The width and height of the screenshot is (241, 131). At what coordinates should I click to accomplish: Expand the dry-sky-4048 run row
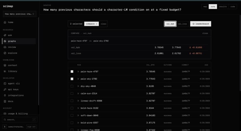pos(78,86)
